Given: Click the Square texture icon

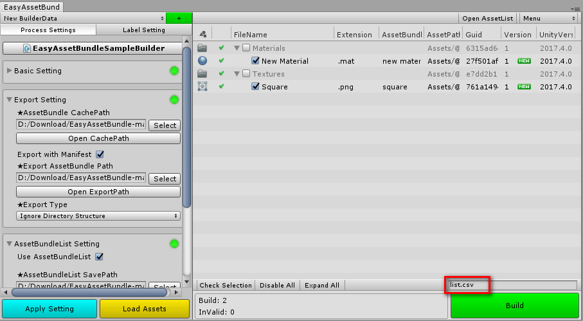Looking at the screenshot, I should pyautogui.click(x=202, y=86).
